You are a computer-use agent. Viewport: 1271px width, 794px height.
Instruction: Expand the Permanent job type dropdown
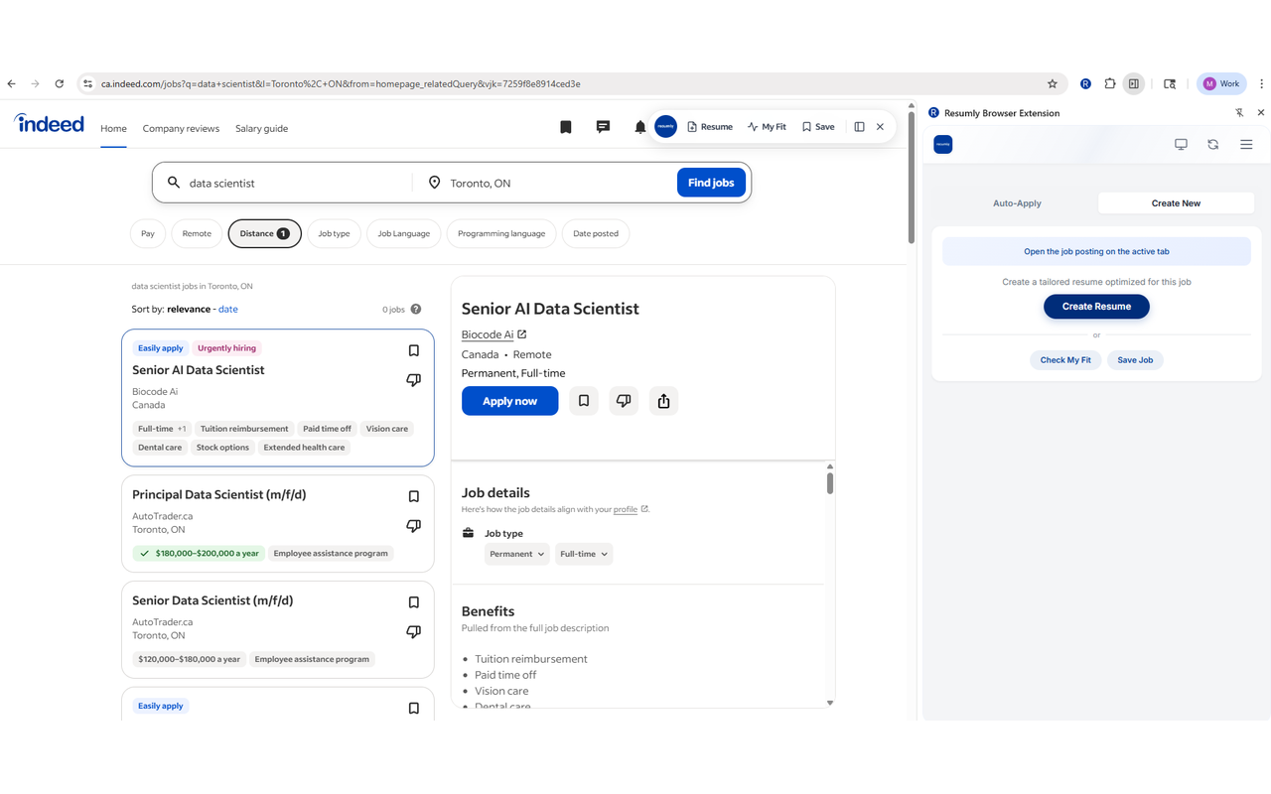[x=517, y=554]
